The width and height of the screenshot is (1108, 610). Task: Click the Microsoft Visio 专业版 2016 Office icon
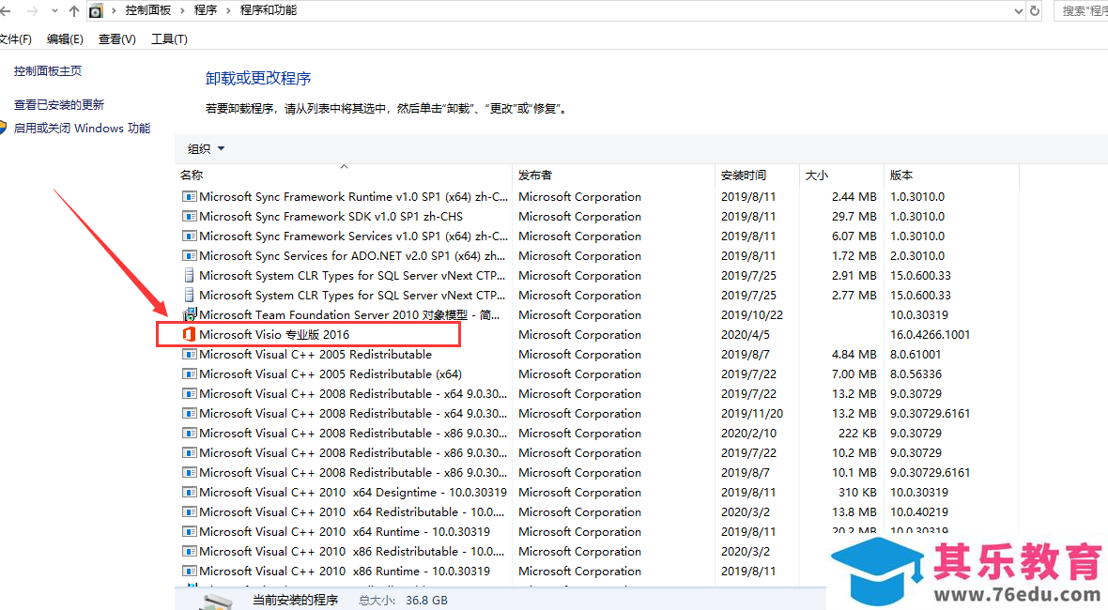click(189, 334)
